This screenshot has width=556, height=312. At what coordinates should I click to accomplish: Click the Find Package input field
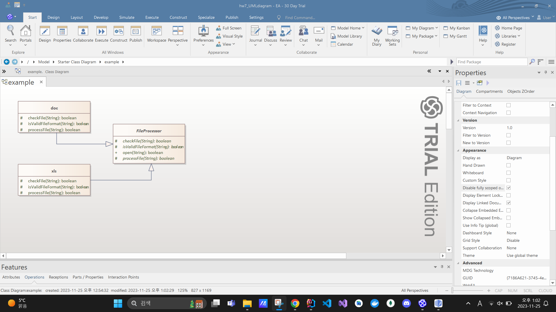[x=491, y=62]
